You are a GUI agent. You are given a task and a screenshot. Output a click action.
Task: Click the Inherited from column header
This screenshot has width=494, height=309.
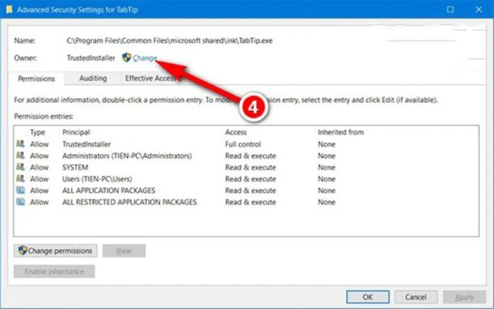[341, 133]
